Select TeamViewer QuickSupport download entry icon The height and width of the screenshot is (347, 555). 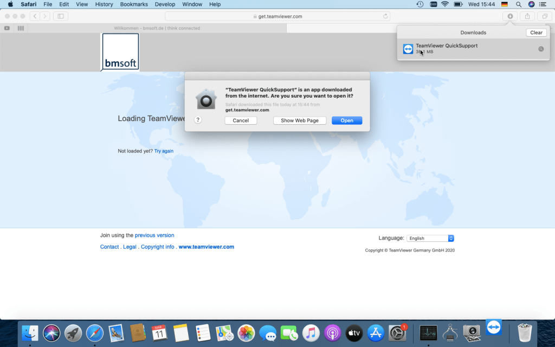[x=408, y=49]
